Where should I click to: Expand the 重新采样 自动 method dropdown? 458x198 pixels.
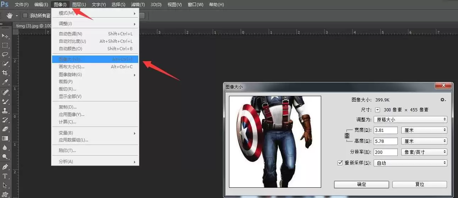click(410, 163)
